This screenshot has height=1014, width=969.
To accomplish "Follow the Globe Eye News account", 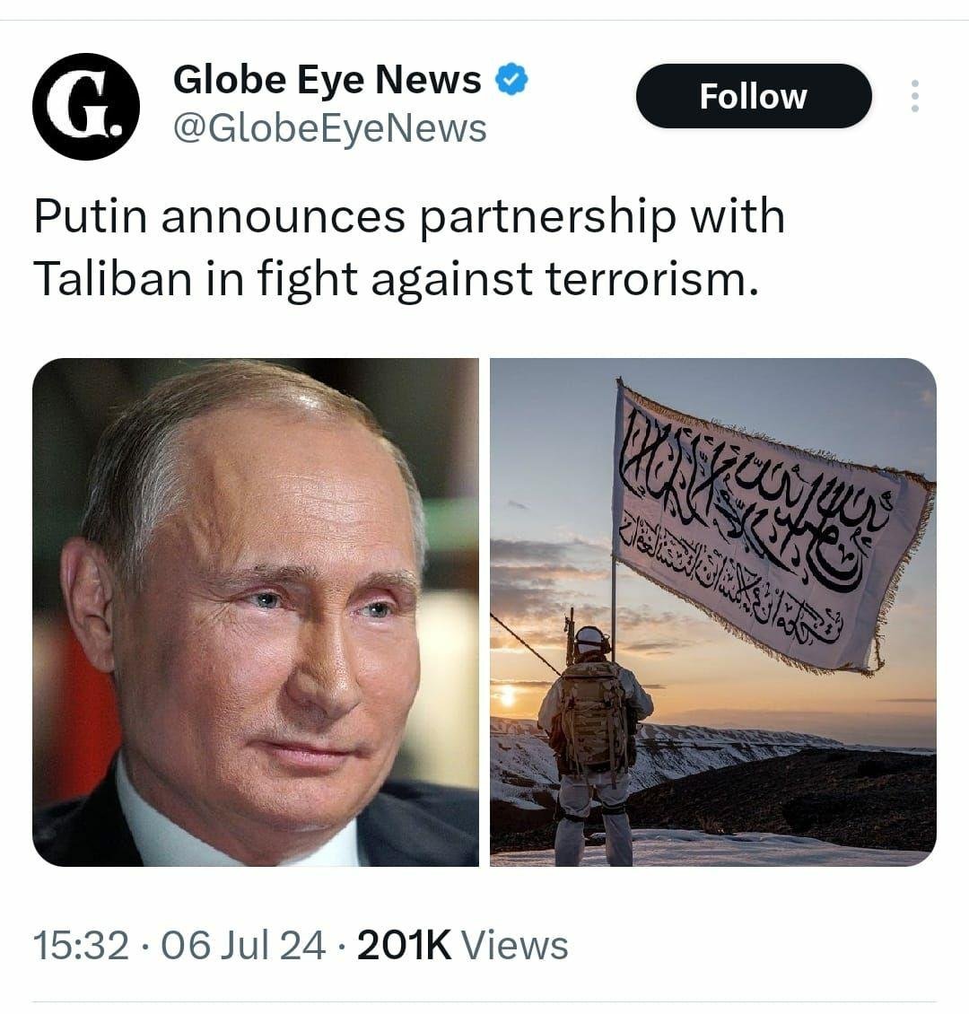I will (x=754, y=96).
